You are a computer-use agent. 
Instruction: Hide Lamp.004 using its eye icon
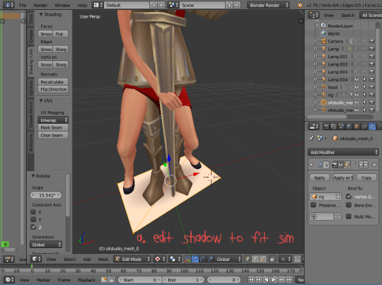click(x=357, y=79)
